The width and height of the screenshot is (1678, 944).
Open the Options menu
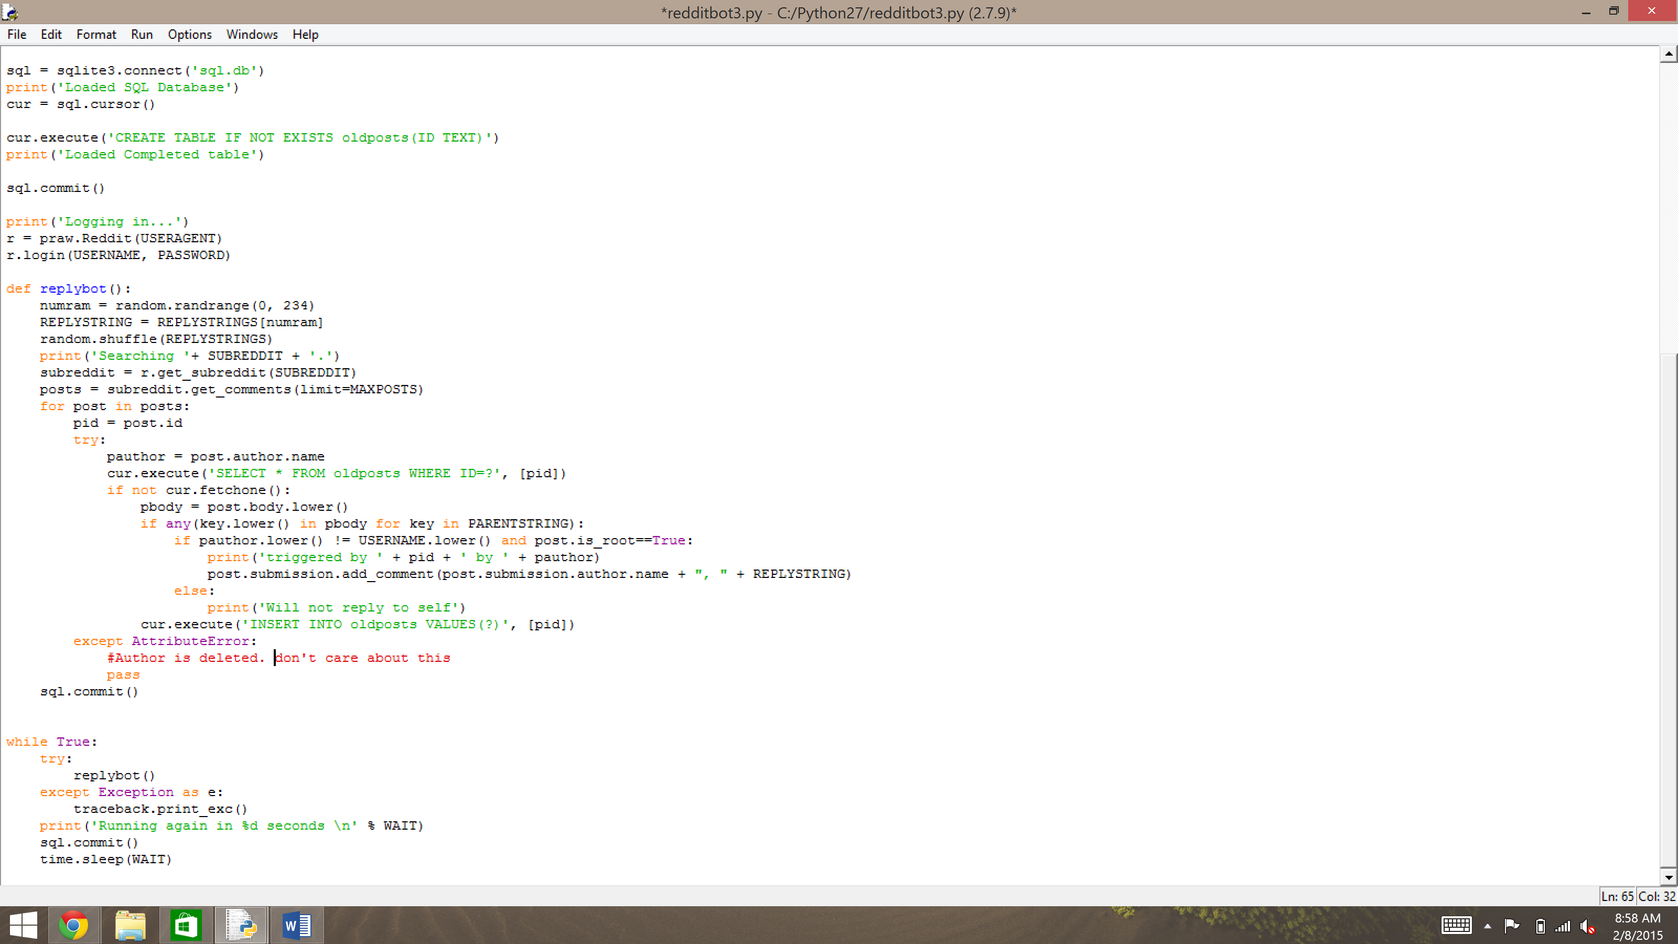(189, 35)
